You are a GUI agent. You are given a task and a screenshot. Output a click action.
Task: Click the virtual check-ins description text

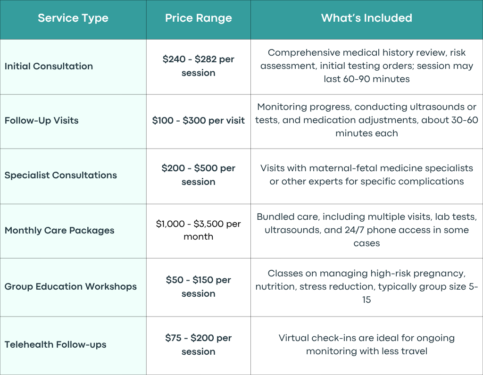(366, 344)
